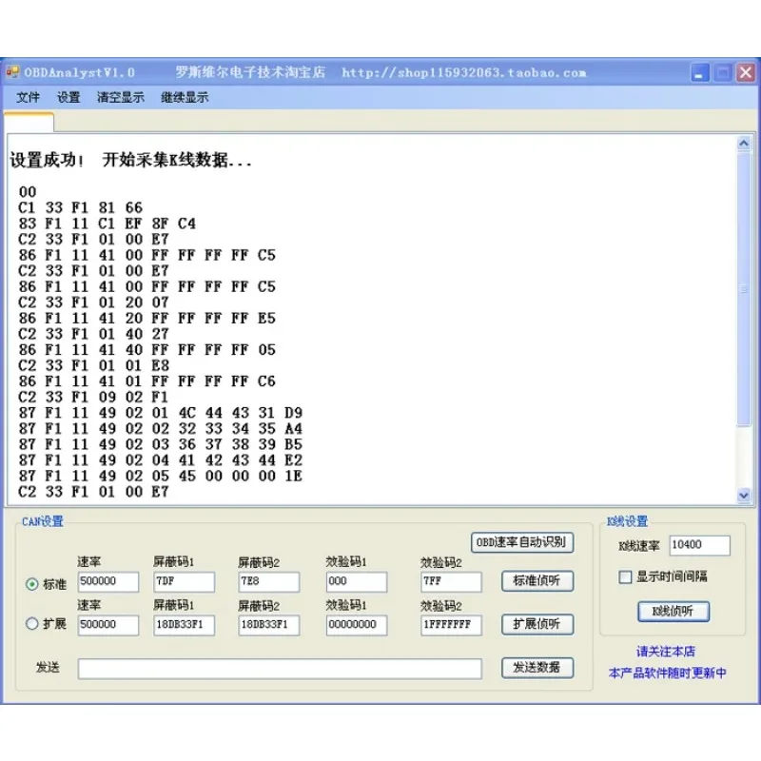
Task: Click the K线速率 field showing 10400
Action: [699, 545]
